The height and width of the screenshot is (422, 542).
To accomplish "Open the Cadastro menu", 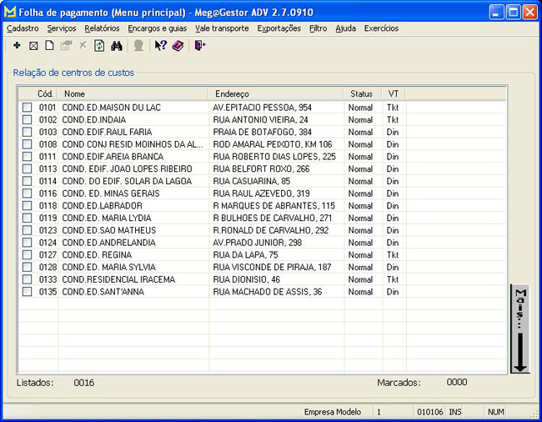I will tap(23, 28).
